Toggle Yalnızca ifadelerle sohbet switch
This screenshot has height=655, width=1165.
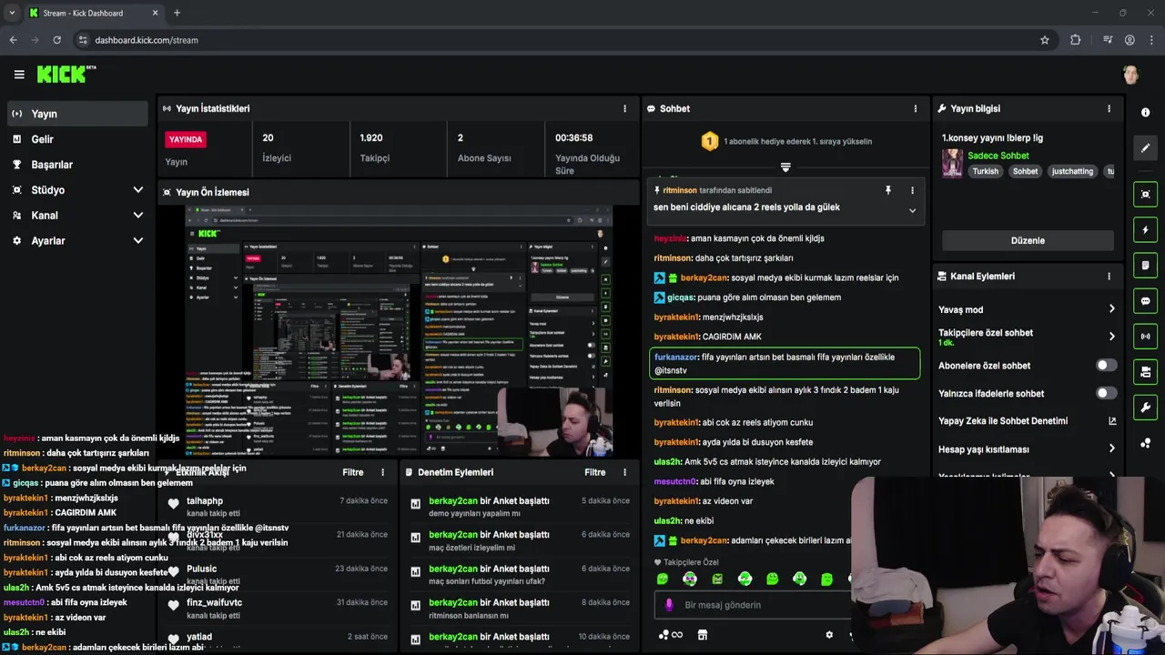tap(1106, 393)
